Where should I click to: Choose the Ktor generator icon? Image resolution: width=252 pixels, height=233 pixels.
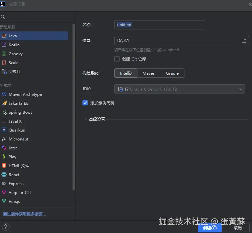point(4,148)
